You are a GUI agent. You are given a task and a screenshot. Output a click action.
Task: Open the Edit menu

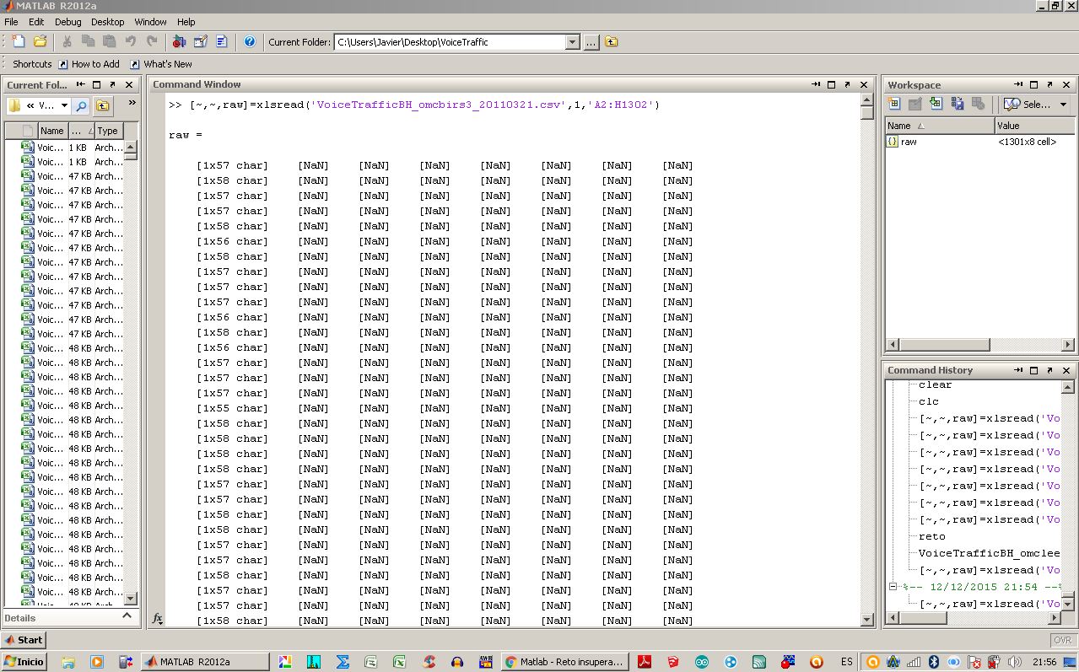click(x=36, y=22)
